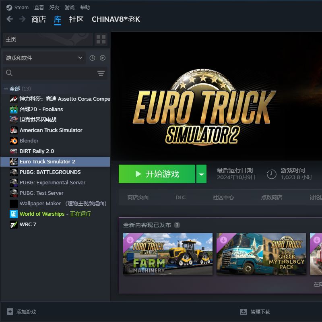Viewport: 322px width, 322px height.
Task: Click the Euro Truck Simulator 2 icon
Action: pyautogui.click(x=14, y=162)
